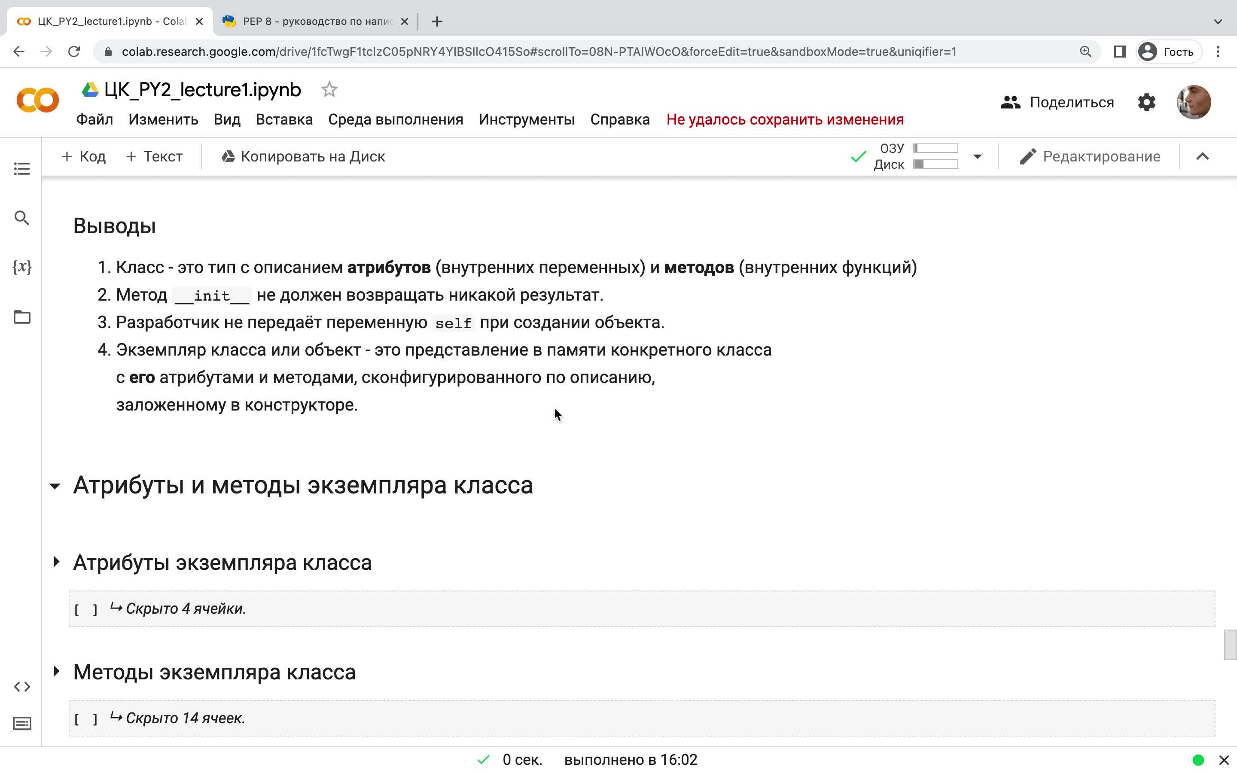The image size is (1237, 773).
Task: Go forward with browser forward arrow
Action: tap(46, 52)
